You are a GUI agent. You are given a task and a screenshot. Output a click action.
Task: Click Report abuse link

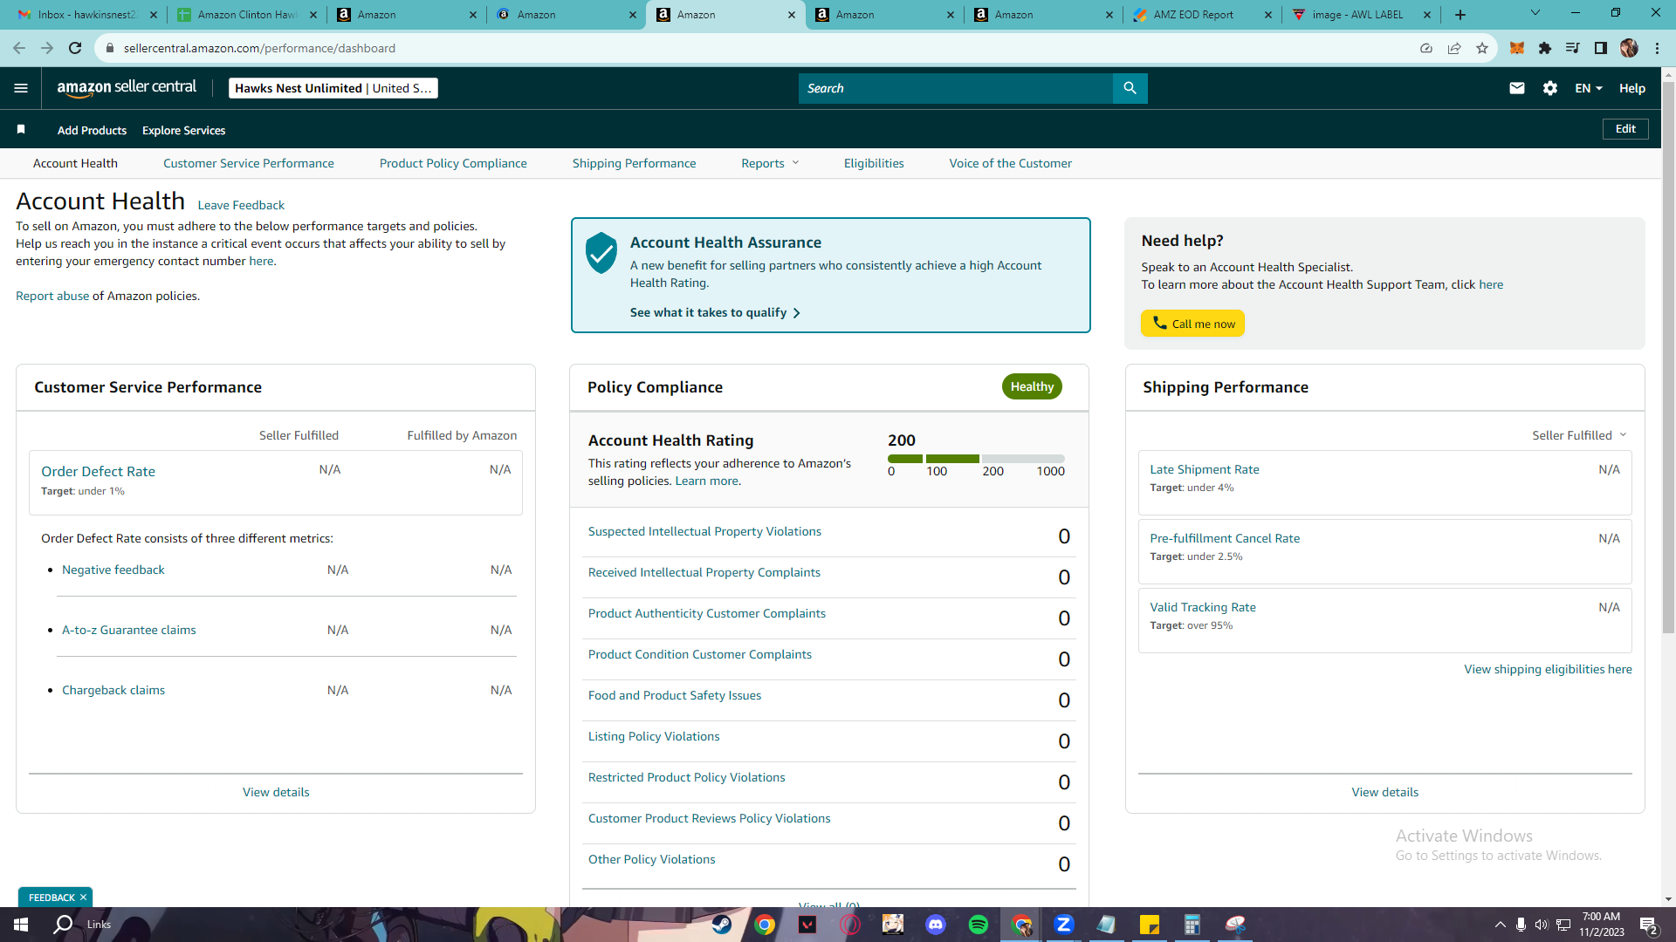52,296
